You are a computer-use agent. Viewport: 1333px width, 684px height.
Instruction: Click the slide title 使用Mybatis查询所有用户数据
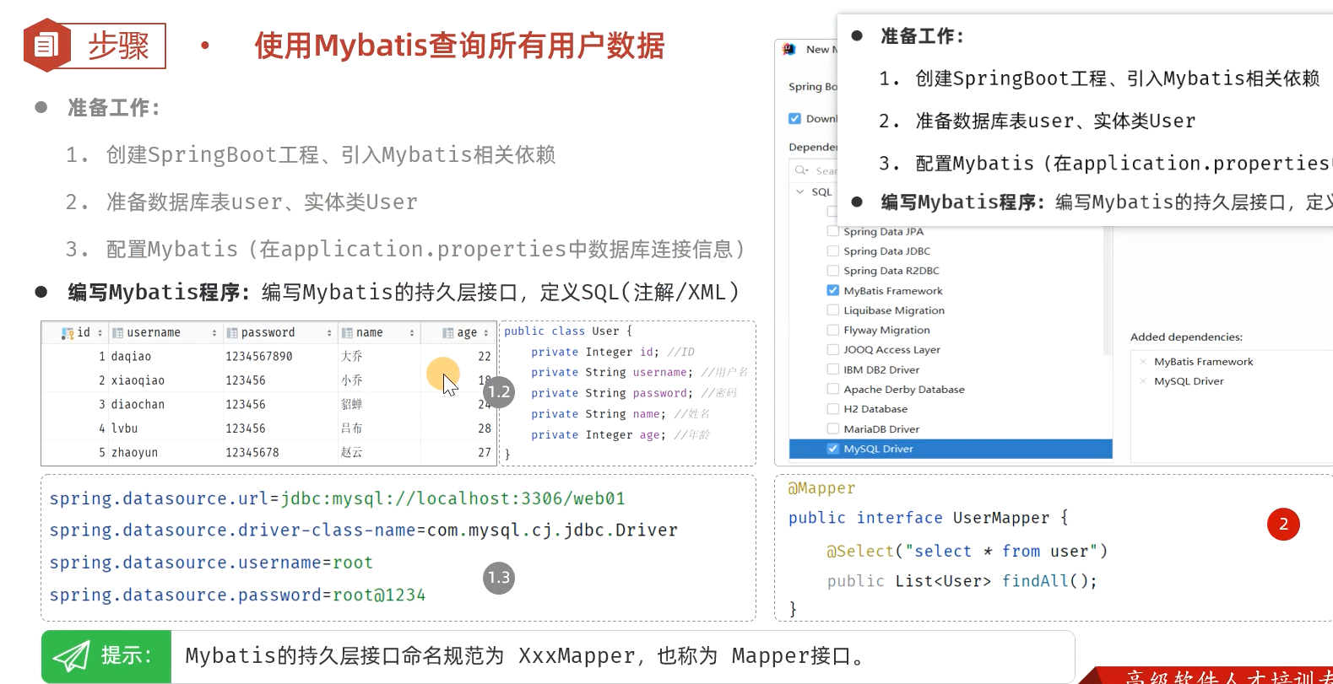point(459,46)
